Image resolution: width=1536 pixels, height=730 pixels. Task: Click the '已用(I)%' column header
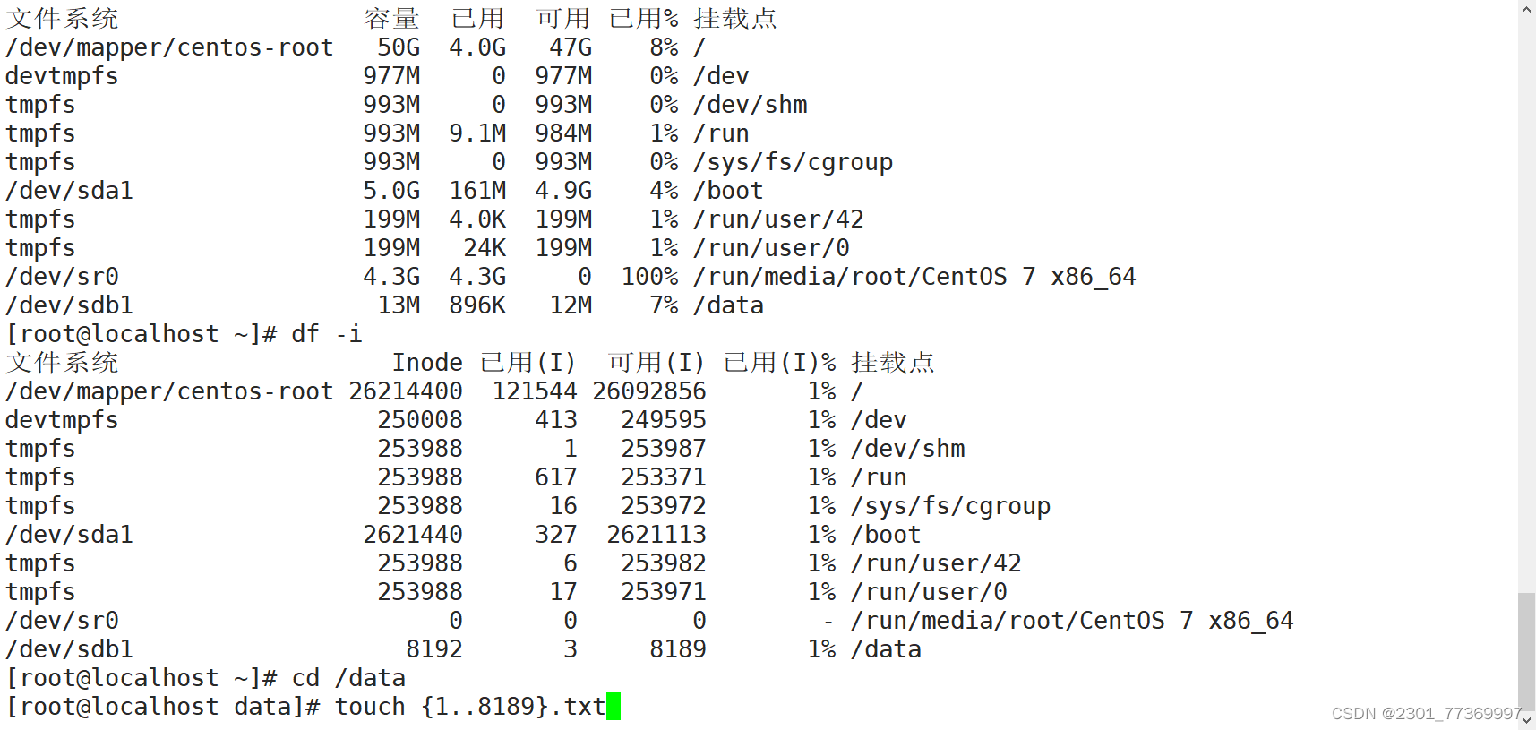(x=780, y=363)
